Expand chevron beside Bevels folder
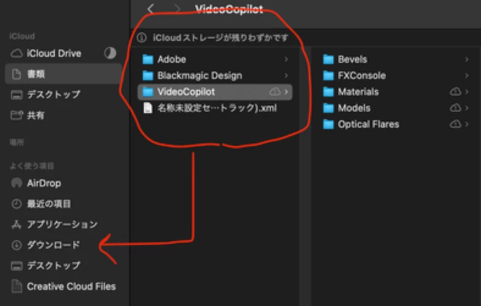Viewport: 481px width, 306px height. click(466, 59)
